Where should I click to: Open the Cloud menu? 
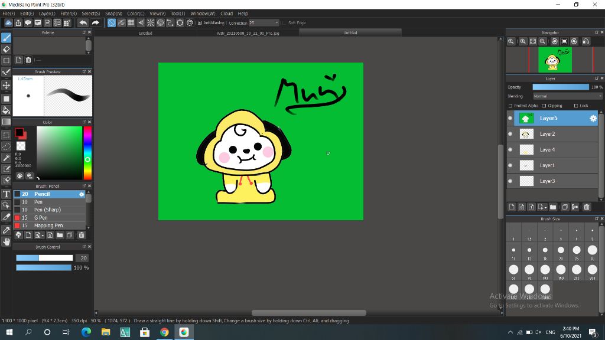pos(226,14)
